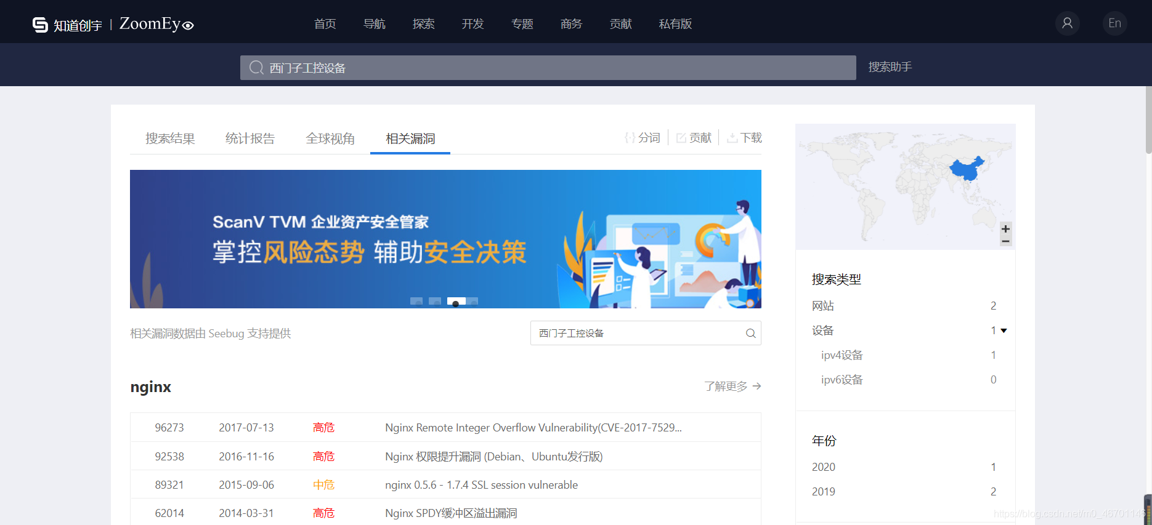This screenshot has height=525, width=1152.
Task: Focus the vulnerability search box below the banner
Action: click(x=646, y=333)
